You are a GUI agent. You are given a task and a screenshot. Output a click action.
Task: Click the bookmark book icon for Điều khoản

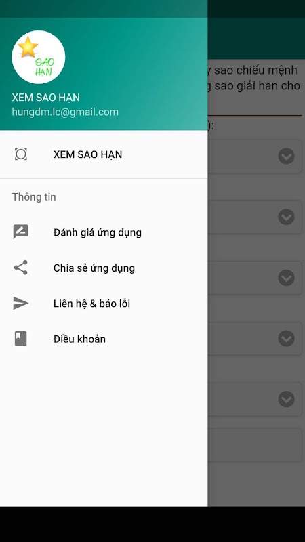[21, 339]
